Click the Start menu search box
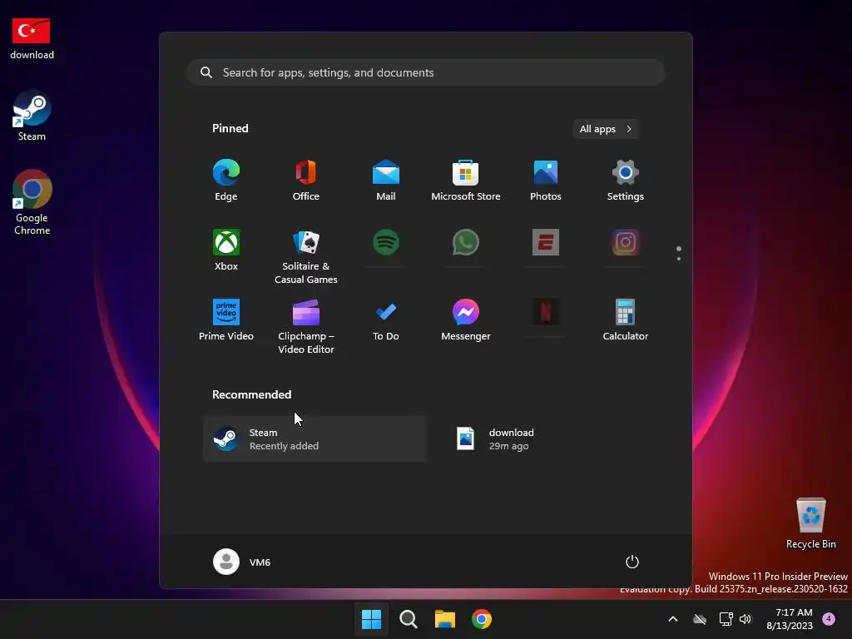This screenshot has height=639, width=852. click(426, 72)
